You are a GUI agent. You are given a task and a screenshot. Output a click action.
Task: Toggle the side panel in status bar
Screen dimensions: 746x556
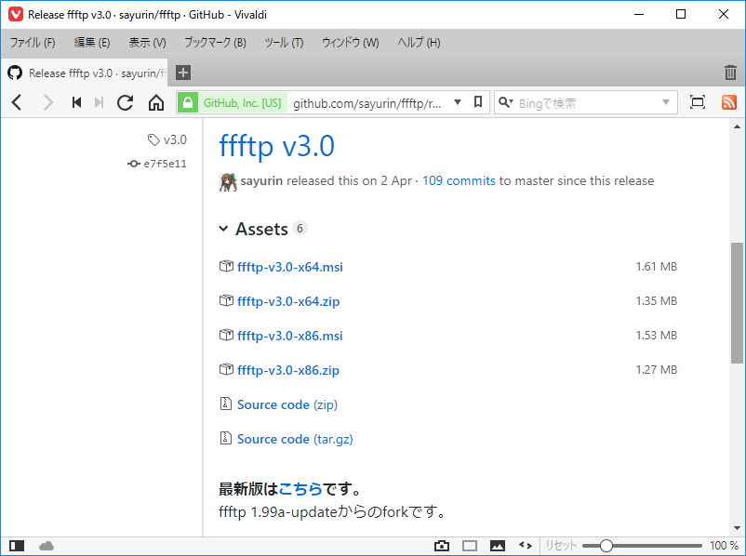[17, 546]
